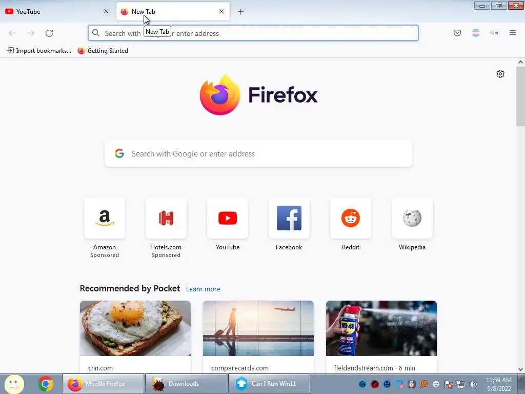Click the red round tray icon

point(375,384)
